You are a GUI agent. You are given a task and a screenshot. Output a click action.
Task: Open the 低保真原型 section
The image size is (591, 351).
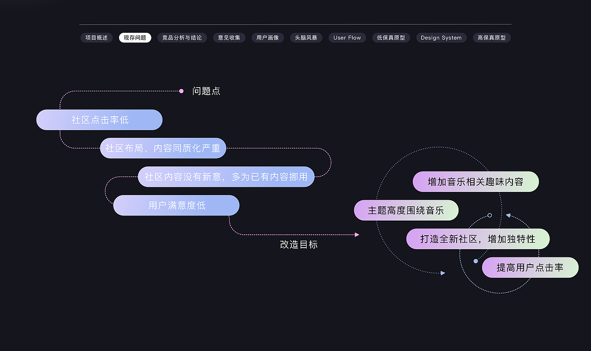click(x=391, y=37)
